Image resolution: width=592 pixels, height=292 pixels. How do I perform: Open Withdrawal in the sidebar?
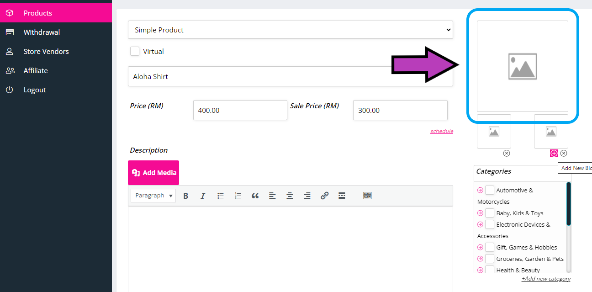(42, 32)
